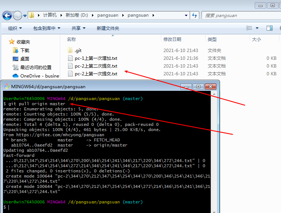Open the .git folder
Screen dimensions: 281x213
[x=78, y=50]
